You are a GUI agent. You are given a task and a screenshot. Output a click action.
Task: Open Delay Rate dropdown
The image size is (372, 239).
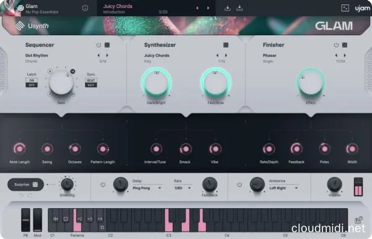(x=182, y=188)
